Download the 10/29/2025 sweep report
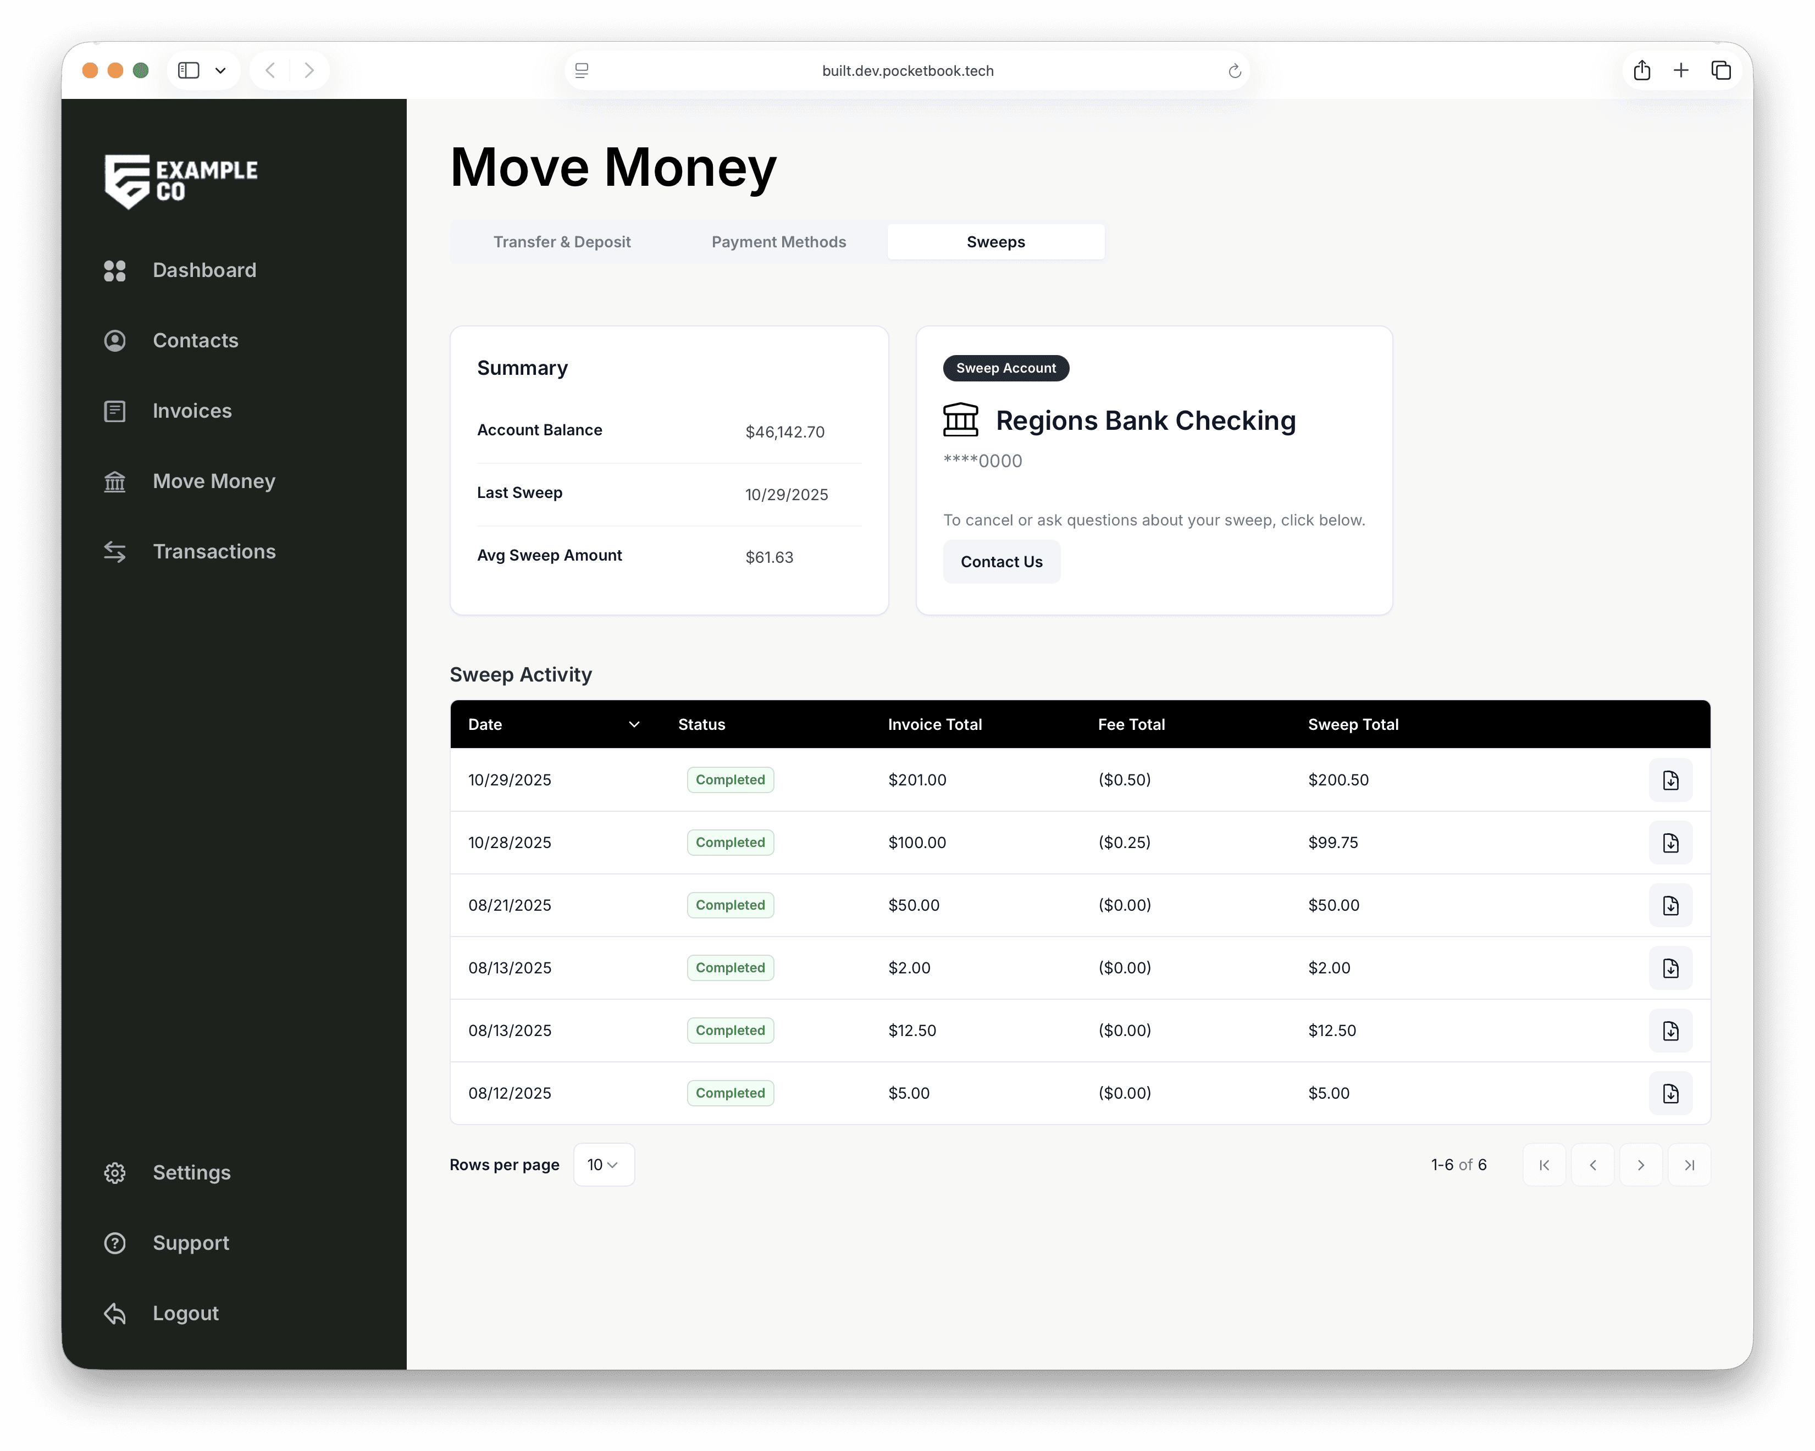The width and height of the screenshot is (1815, 1451). click(1670, 780)
